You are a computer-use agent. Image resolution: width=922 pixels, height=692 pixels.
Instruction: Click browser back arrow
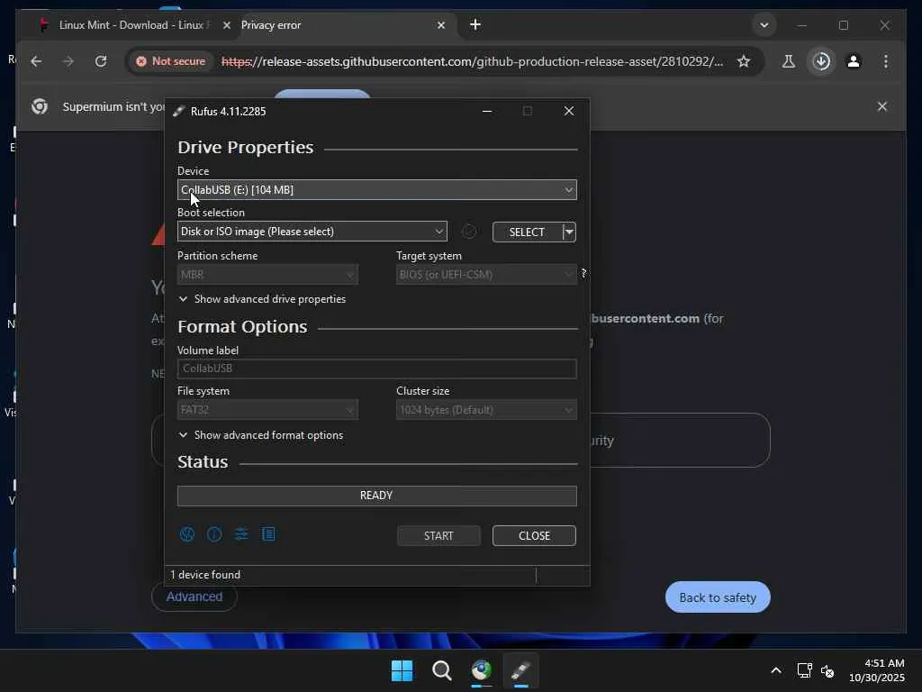(x=36, y=61)
